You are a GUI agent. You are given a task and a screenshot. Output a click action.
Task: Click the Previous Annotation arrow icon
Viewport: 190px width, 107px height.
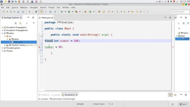(x=125, y=12)
